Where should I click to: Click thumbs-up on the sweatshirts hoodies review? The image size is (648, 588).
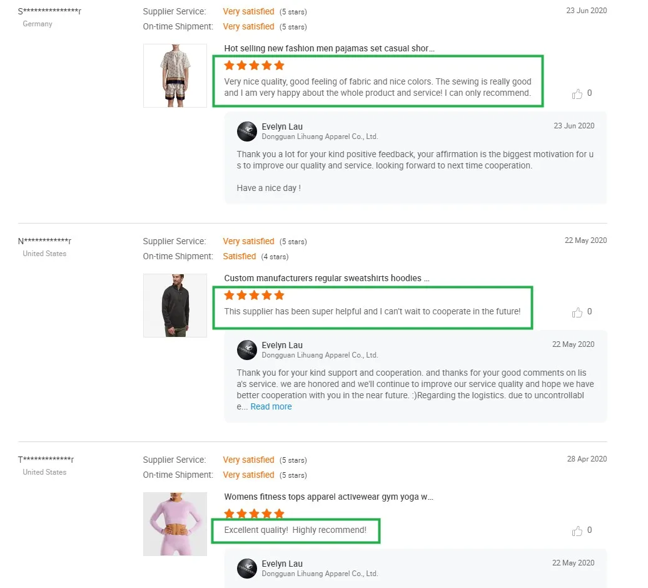pos(577,312)
